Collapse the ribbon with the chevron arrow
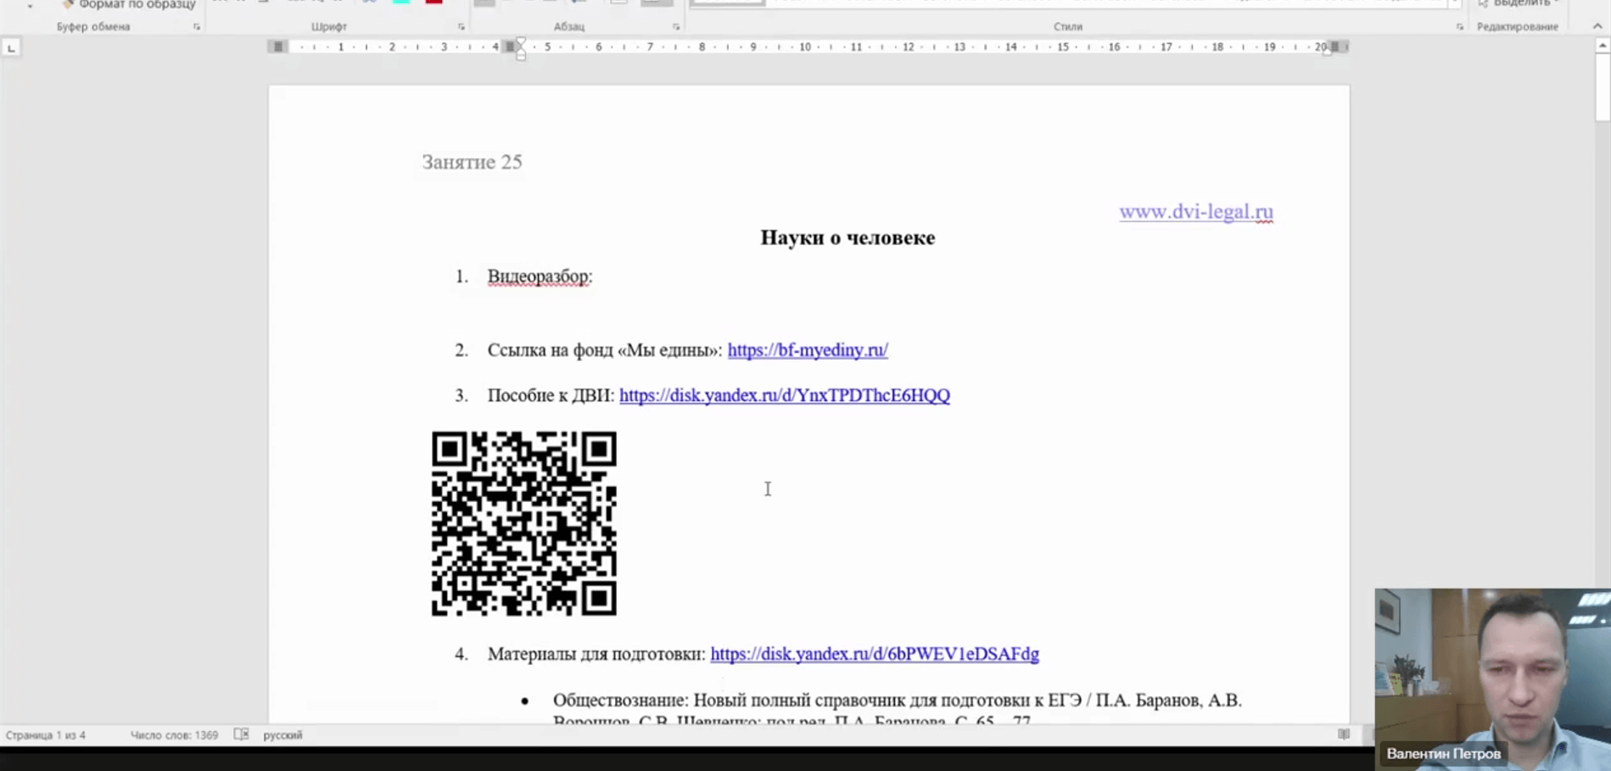The height and width of the screenshot is (771, 1611). tap(1597, 26)
